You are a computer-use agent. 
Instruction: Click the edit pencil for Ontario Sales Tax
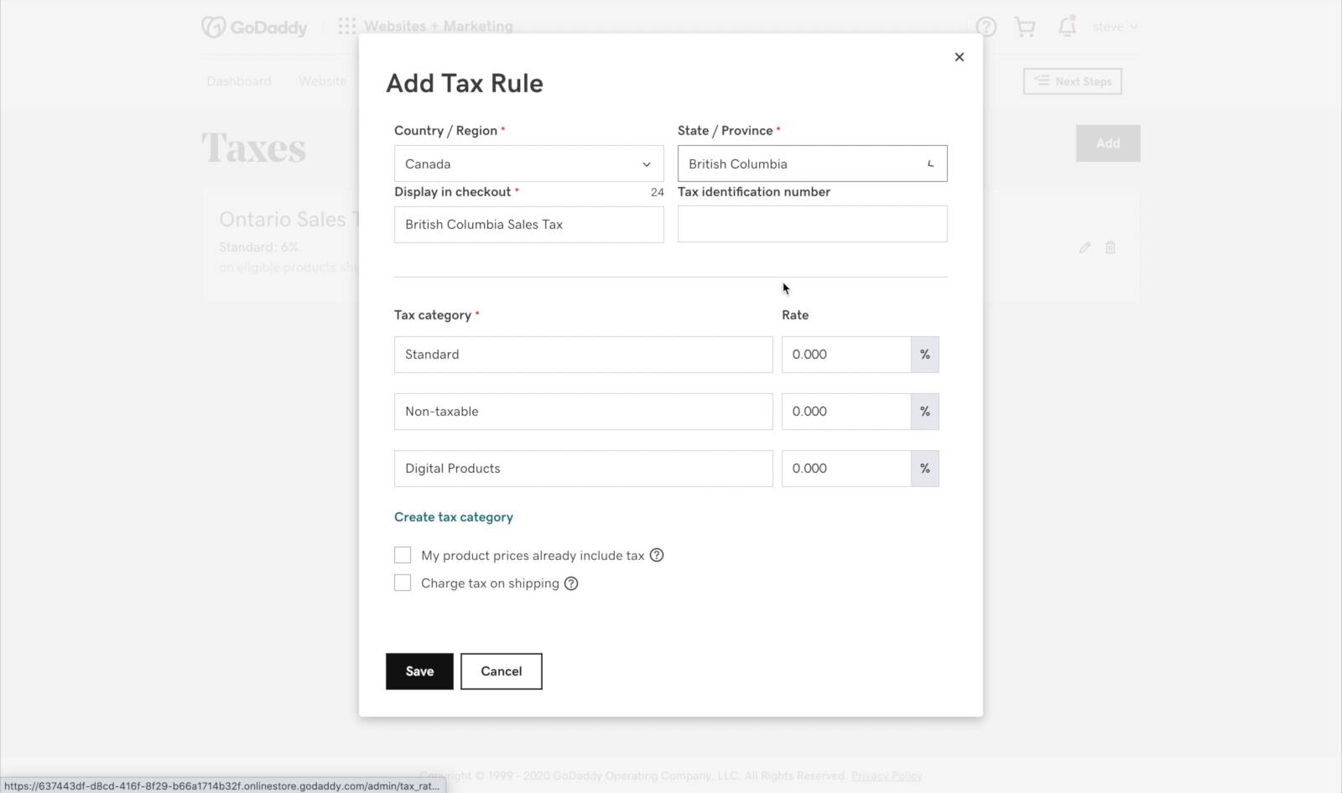point(1085,247)
